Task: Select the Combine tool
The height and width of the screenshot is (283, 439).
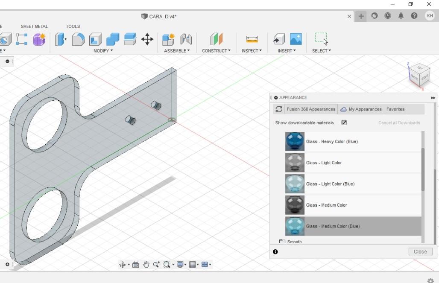Action: coord(113,39)
